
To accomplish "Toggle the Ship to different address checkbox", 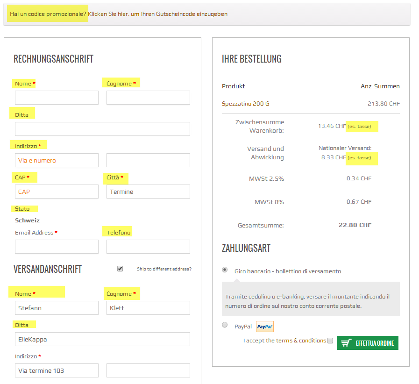I will click(x=120, y=269).
